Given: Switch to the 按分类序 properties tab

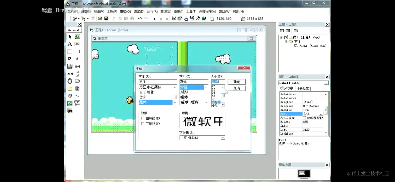Looking at the screenshot, I should tap(303, 89).
